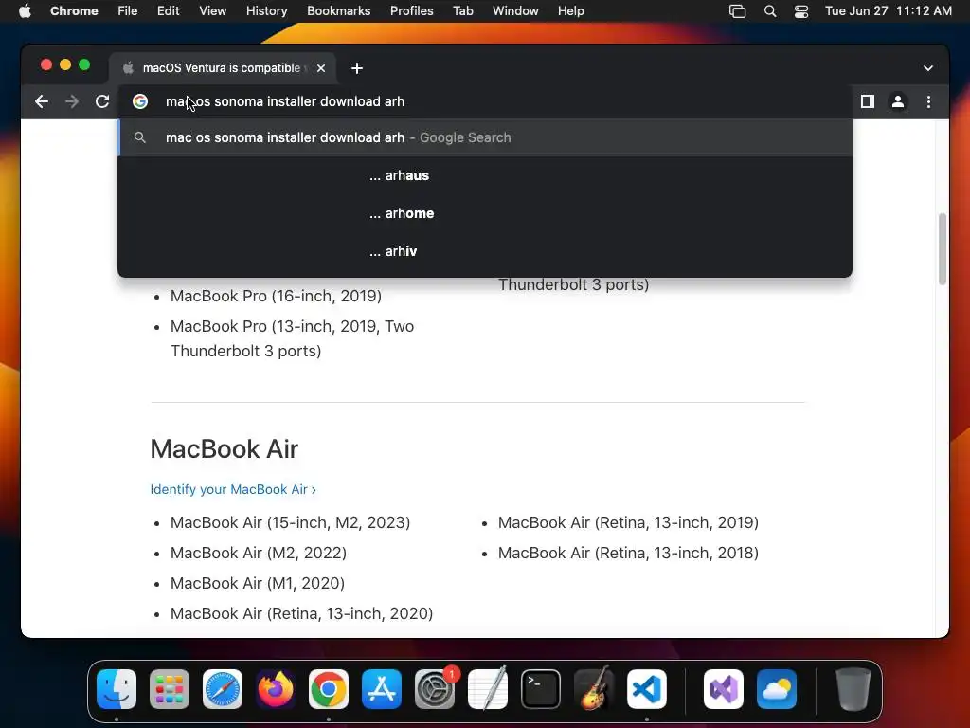970x728 pixels.
Task: Open the Bookmarks menu
Action: (x=338, y=11)
